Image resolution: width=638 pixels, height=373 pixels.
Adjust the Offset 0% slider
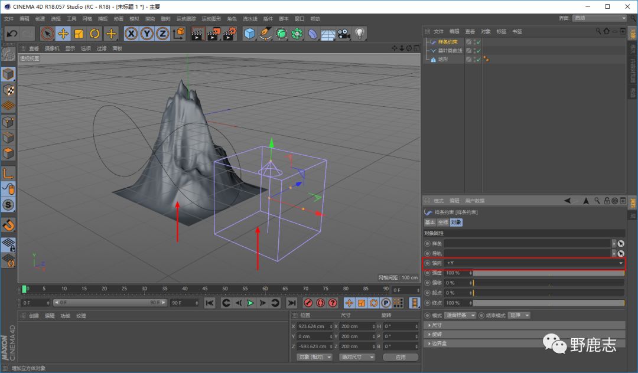(548, 283)
